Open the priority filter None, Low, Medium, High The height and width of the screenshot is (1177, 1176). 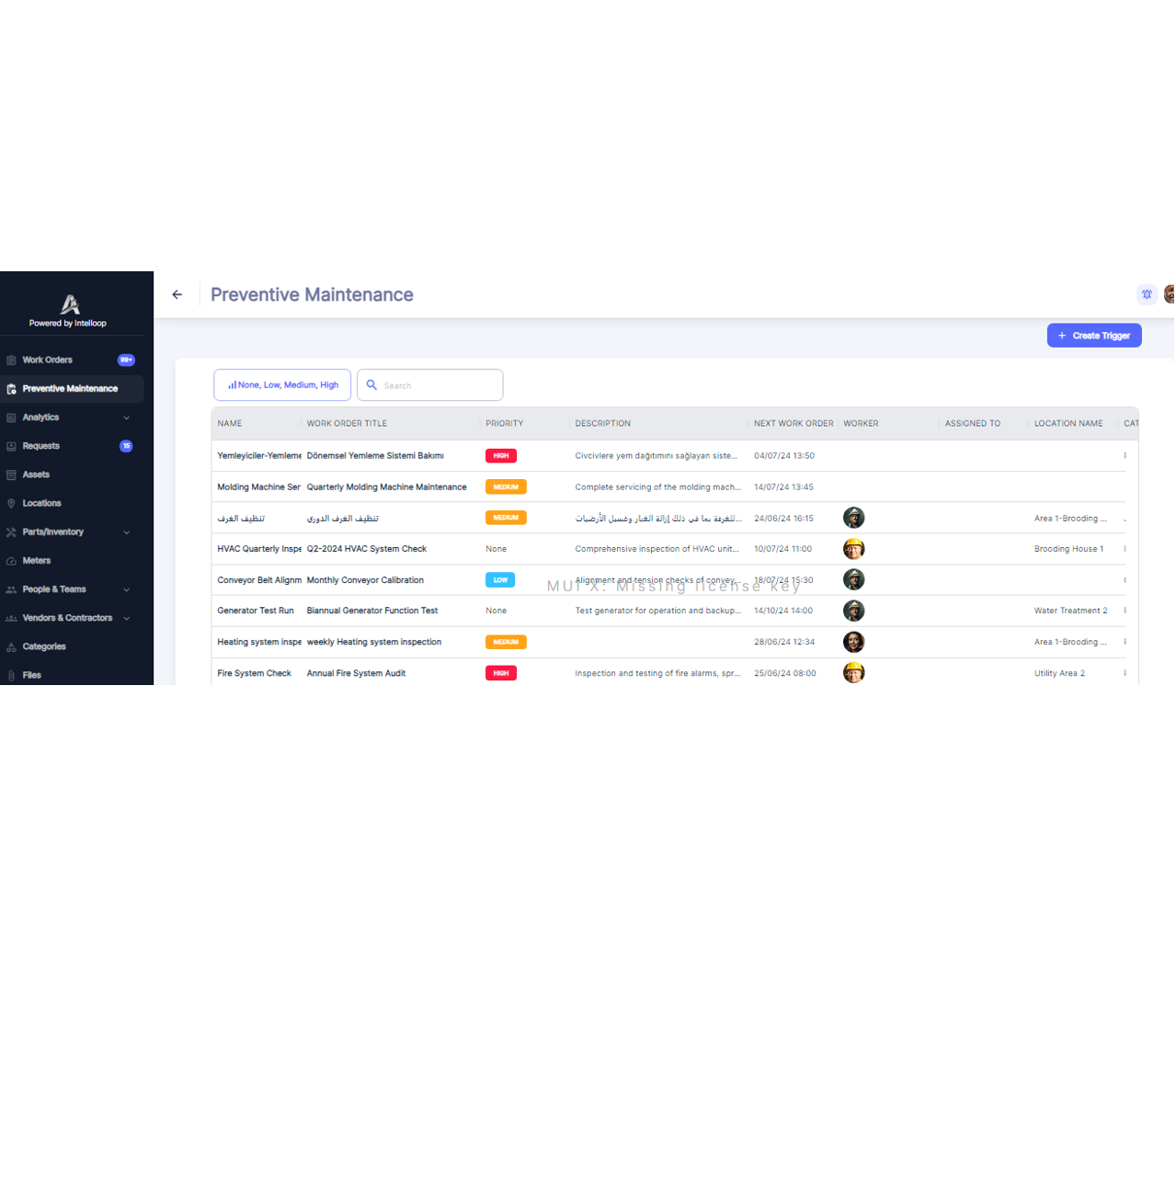coord(281,384)
